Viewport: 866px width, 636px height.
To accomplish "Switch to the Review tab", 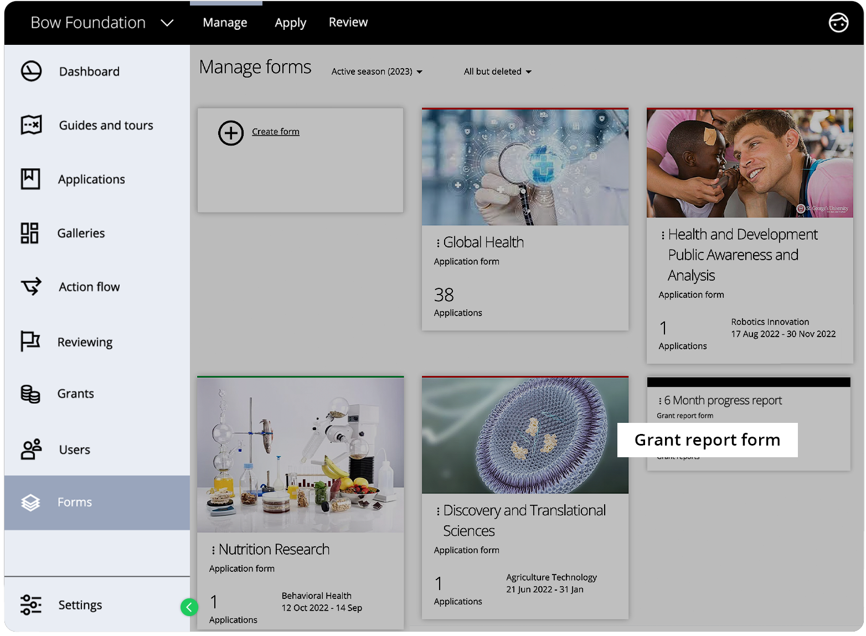I will pyautogui.click(x=348, y=23).
